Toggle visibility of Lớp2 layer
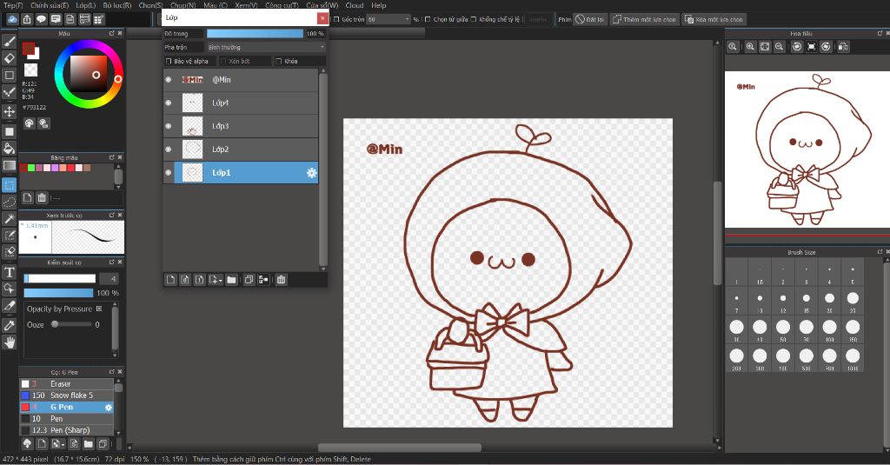Viewport: 890px width, 465px height. [x=169, y=149]
